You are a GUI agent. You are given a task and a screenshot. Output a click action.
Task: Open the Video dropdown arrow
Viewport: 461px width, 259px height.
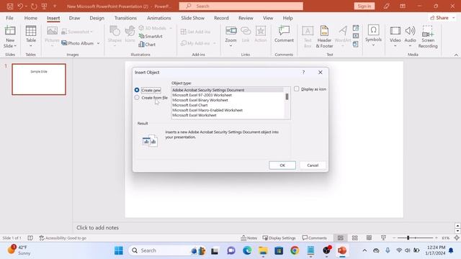tap(395, 46)
